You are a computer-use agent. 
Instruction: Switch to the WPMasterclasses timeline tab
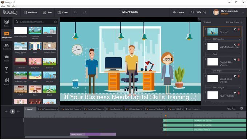coord(48,109)
